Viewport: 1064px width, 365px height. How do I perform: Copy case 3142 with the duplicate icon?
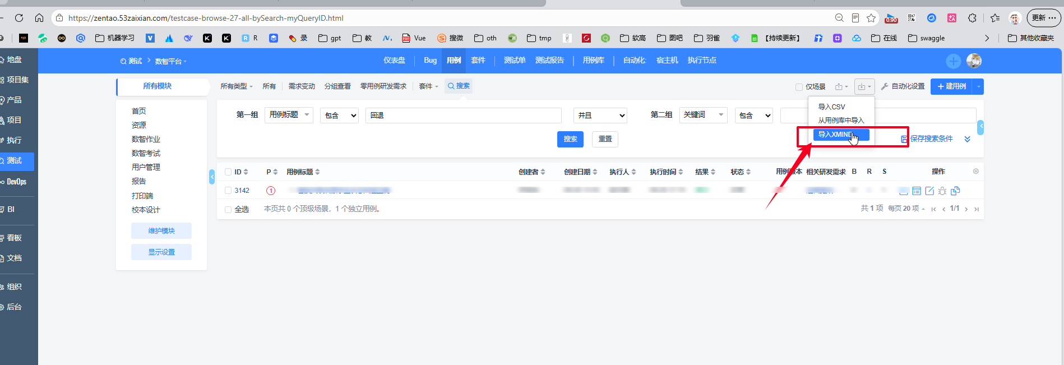tap(956, 191)
